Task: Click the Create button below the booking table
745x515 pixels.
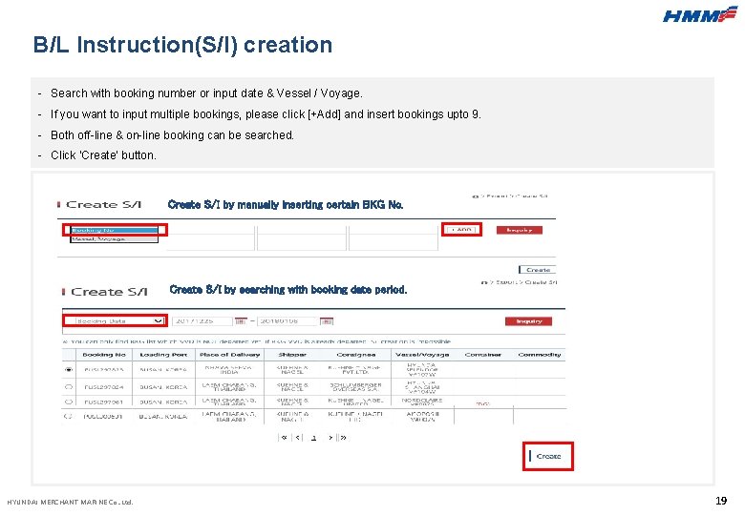Action: (547, 456)
